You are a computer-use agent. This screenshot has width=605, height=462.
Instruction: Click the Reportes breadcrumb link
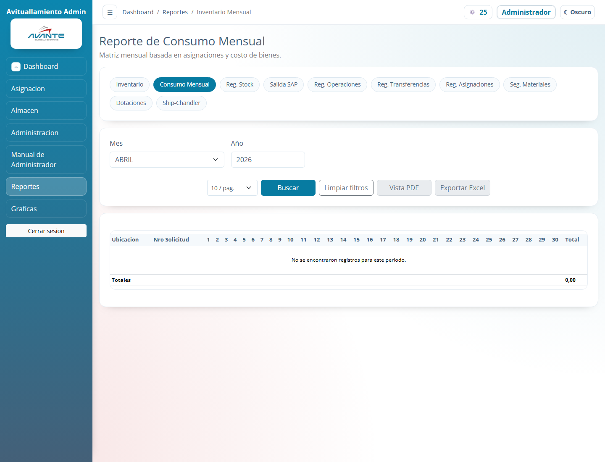coord(175,12)
